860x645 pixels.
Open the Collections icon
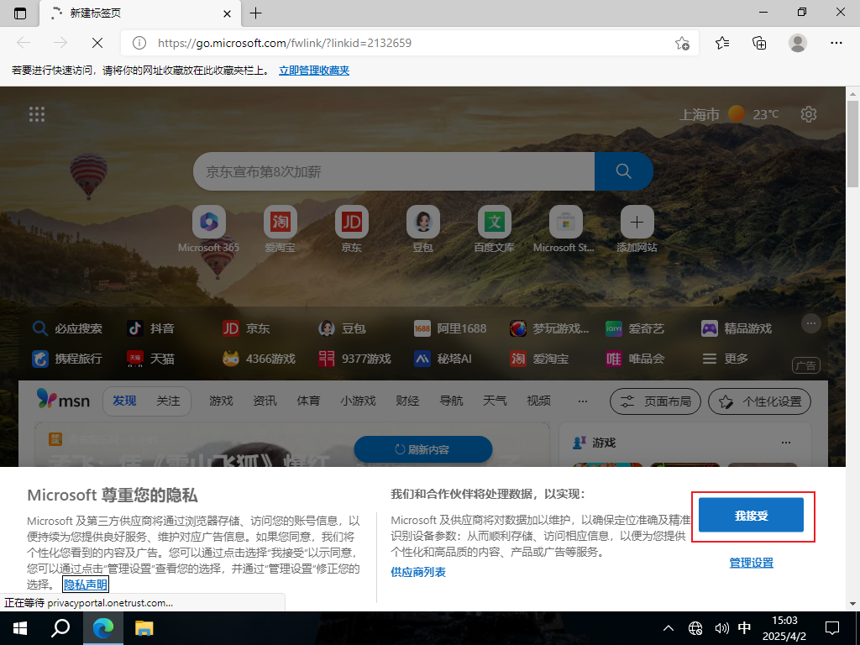coord(759,43)
